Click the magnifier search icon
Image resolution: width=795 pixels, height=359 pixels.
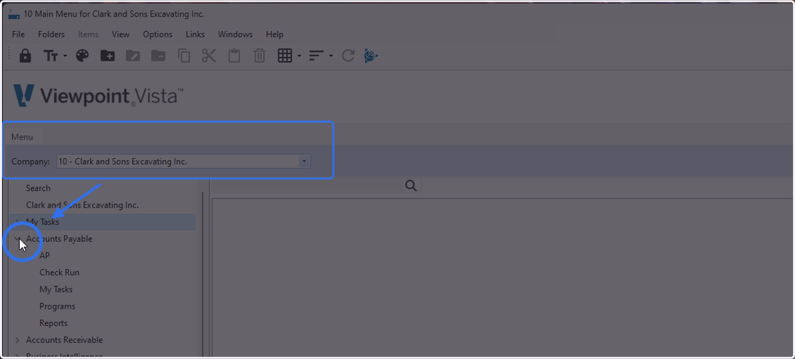(x=411, y=186)
